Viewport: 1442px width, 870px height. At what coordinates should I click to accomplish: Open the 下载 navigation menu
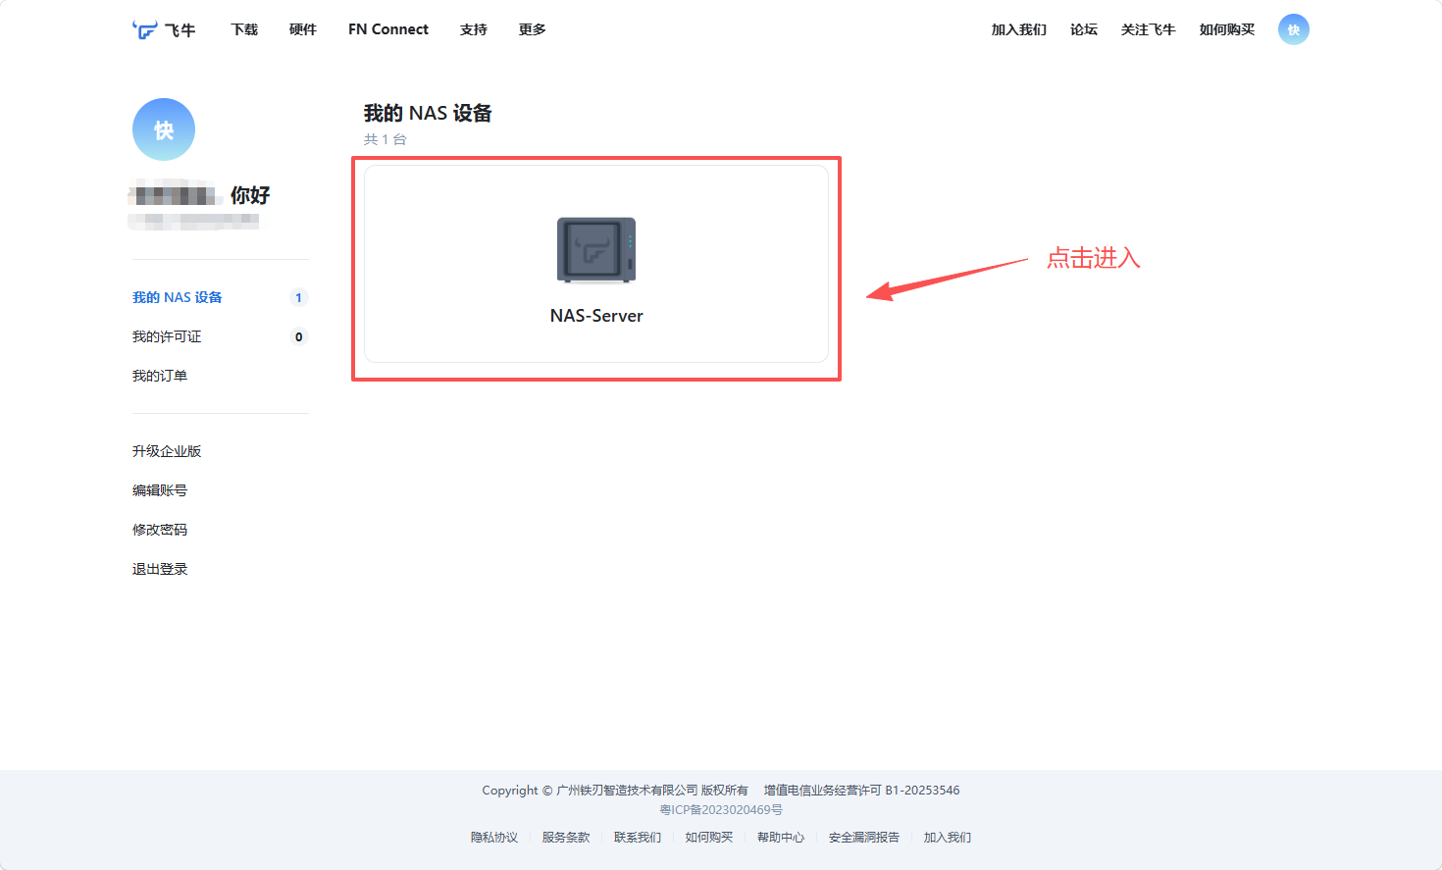[x=244, y=29]
